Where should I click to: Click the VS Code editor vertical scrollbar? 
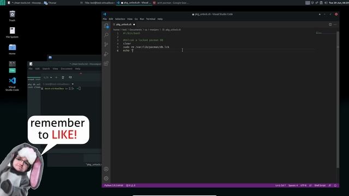coord(338,100)
